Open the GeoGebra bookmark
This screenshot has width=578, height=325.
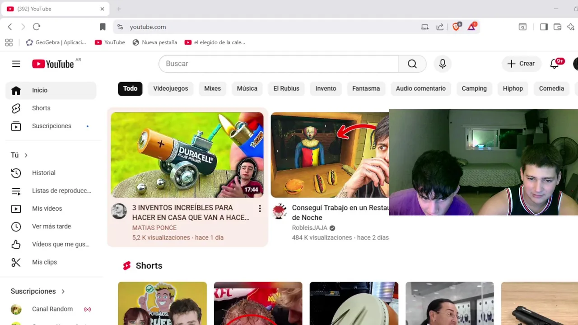pos(56,42)
